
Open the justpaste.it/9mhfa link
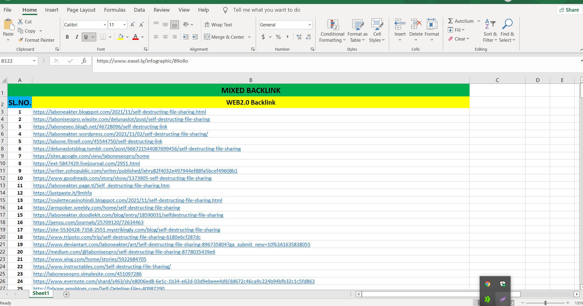[62, 193]
